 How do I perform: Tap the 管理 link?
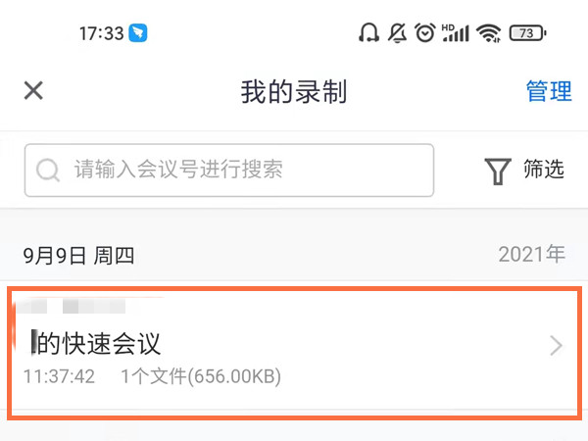coord(549,91)
